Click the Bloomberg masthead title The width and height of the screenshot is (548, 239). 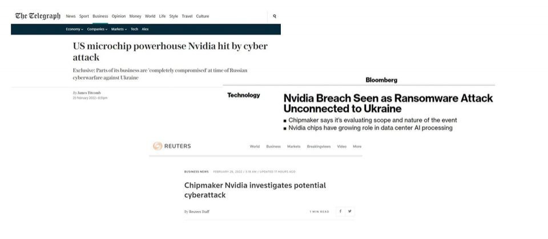click(381, 80)
